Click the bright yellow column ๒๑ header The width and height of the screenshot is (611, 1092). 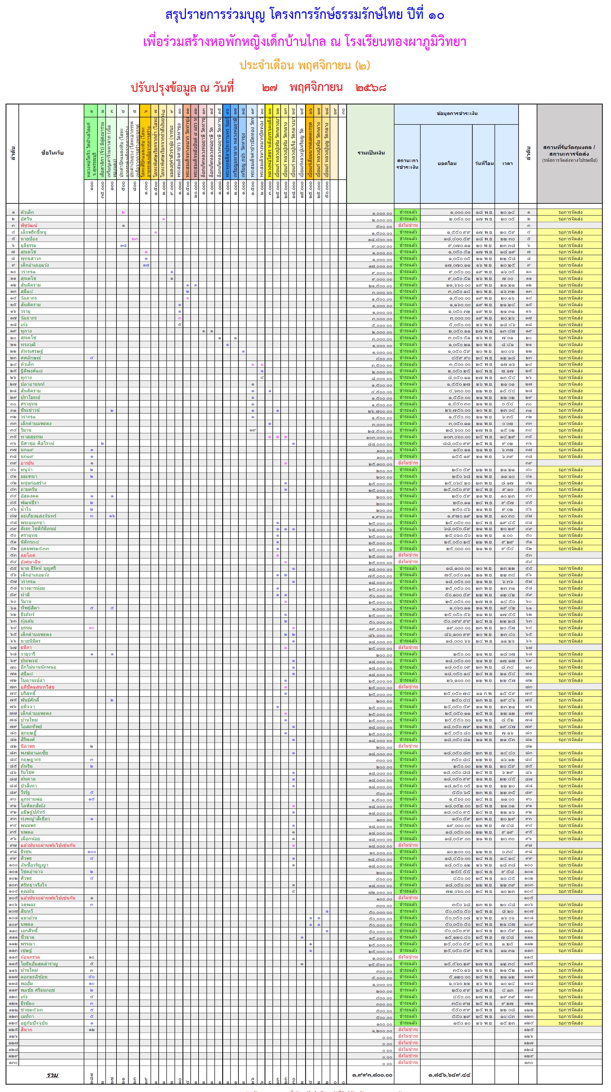point(270,111)
